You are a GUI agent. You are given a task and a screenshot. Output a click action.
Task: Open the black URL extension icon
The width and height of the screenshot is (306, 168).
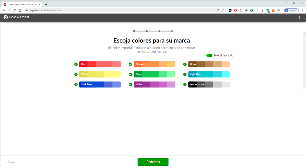230,10
